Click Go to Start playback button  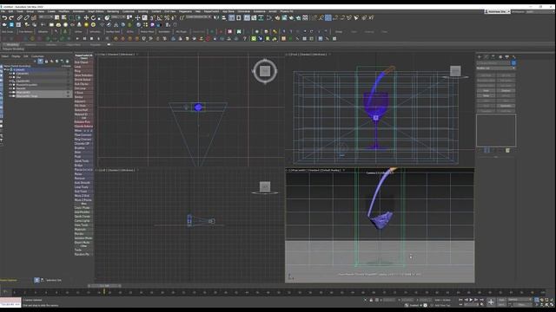pyautogui.click(x=460, y=300)
